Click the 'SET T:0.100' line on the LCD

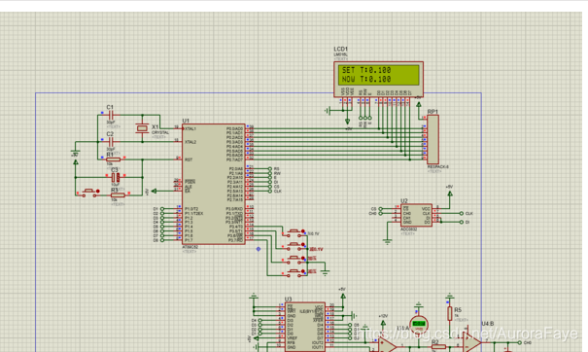click(366, 70)
